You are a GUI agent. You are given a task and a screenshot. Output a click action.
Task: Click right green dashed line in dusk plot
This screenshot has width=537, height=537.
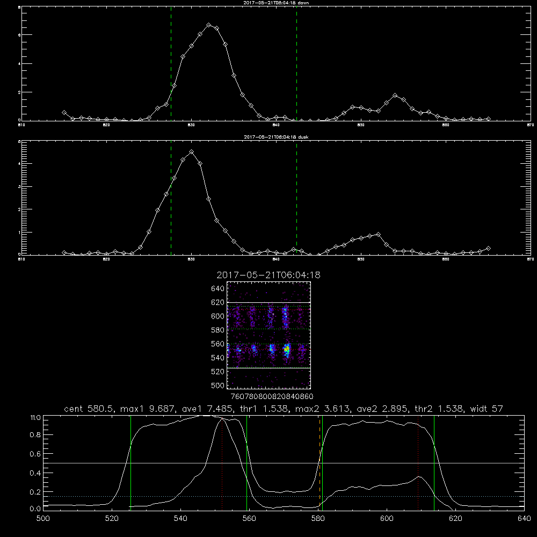click(296, 198)
